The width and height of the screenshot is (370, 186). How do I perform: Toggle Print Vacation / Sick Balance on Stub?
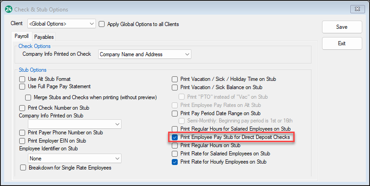[x=174, y=87]
